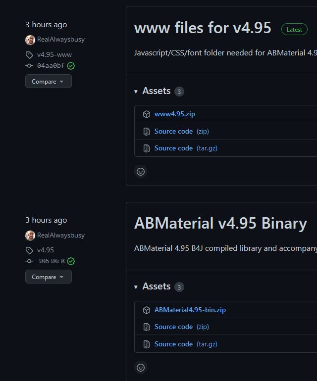Click zip file icon beside Source code (zip) in www release
This screenshot has height=381, width=317.
coord(147,132)
